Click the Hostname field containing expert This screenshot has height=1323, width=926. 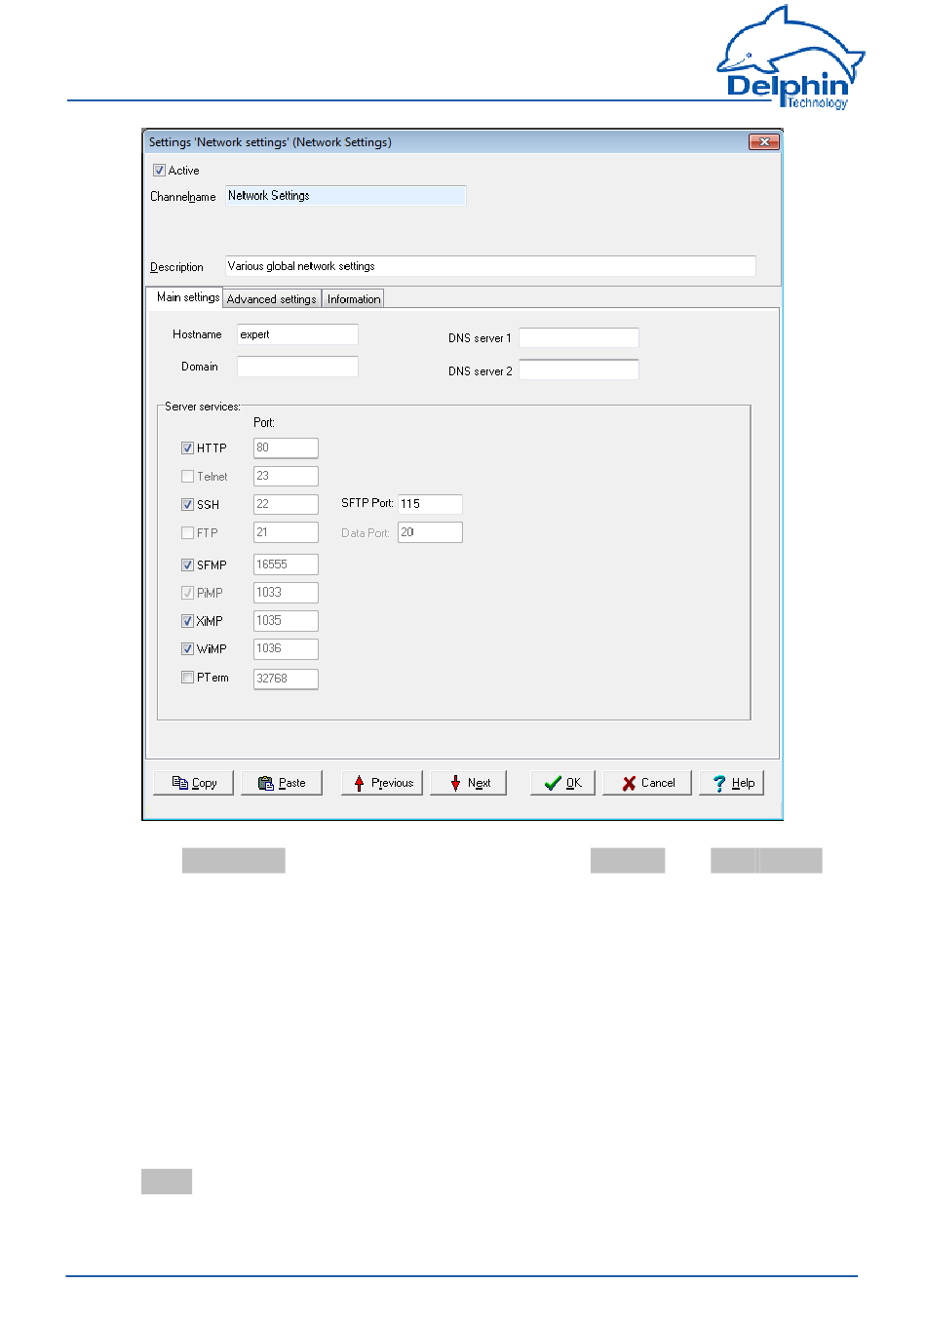pyautogui.click(x=297, y=334)
